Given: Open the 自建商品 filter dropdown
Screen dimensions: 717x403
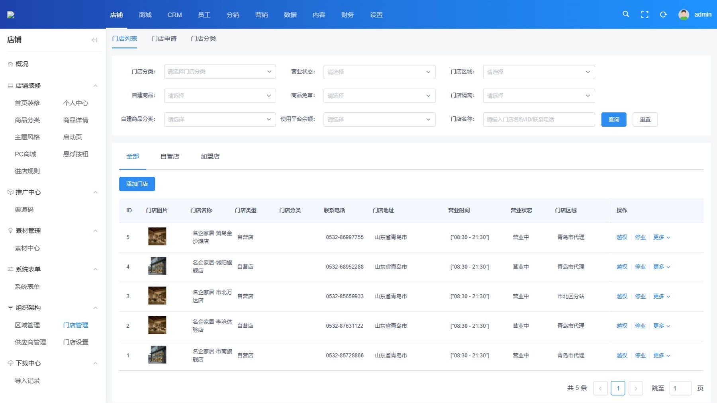Looking at the screenshot, I should tap(220, 96).
